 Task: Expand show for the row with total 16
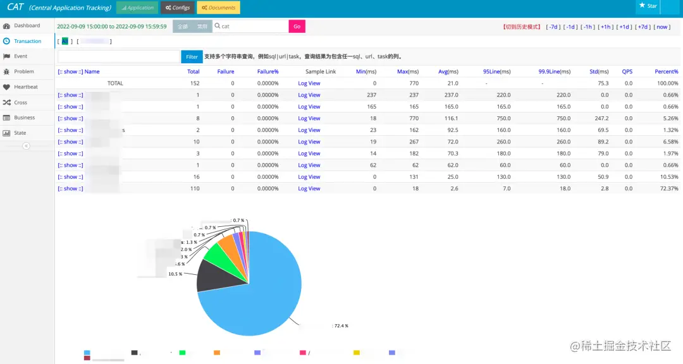point(70,177)
